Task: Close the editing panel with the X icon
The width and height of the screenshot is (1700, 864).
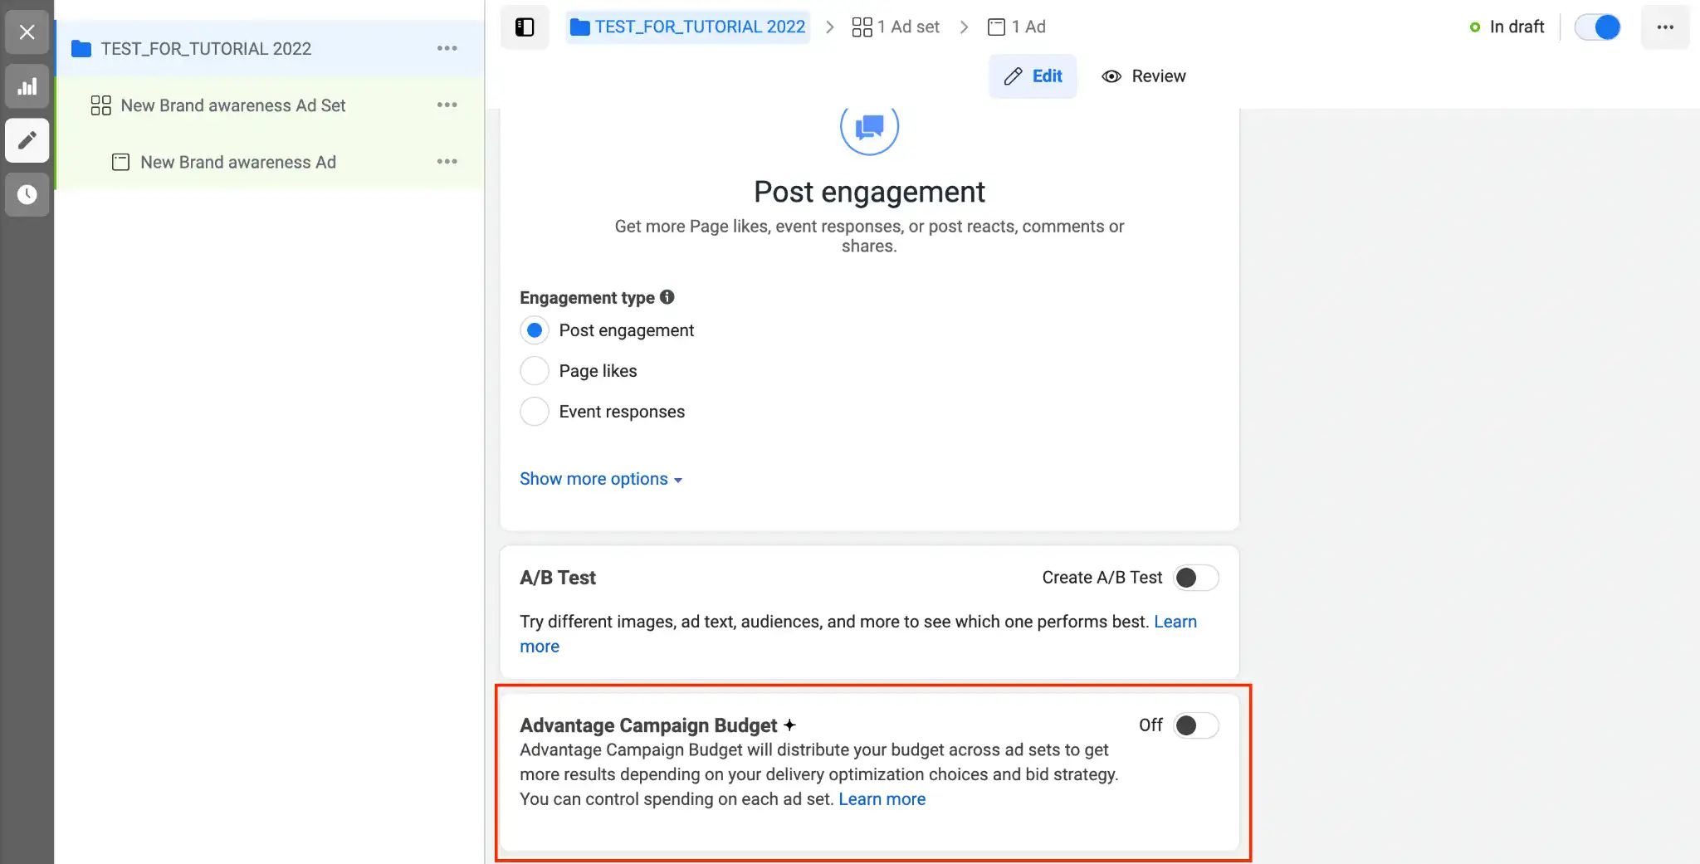Action: click(x=27, y=32)
